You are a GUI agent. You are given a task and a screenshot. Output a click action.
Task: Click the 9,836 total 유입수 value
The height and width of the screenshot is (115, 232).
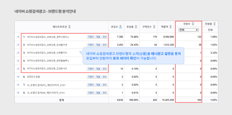(x=120, y=100)
